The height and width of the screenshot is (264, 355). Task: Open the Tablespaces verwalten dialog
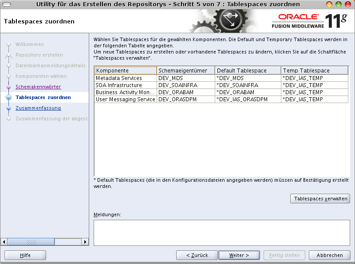(320, 199)
